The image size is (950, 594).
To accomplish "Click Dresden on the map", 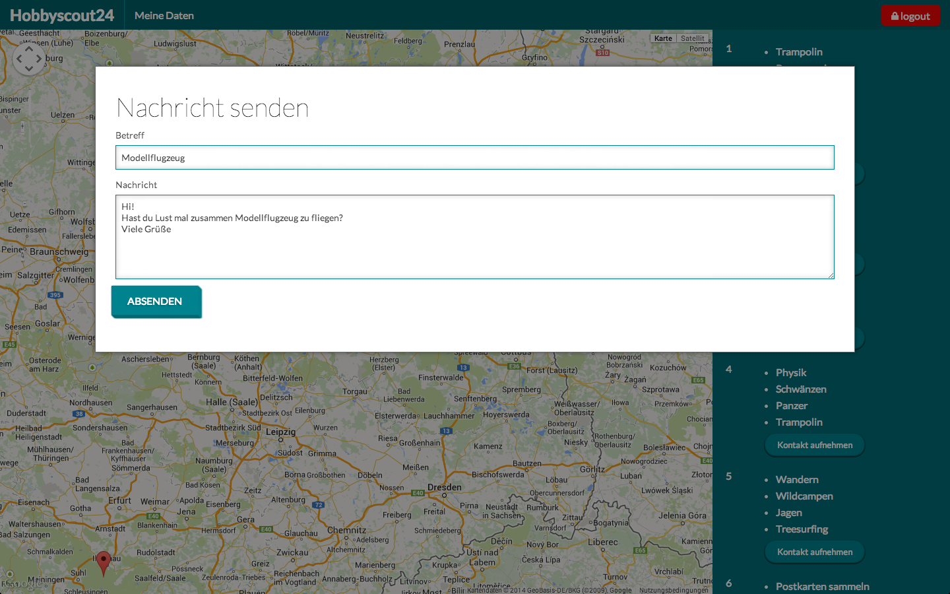I will point(445,487).
